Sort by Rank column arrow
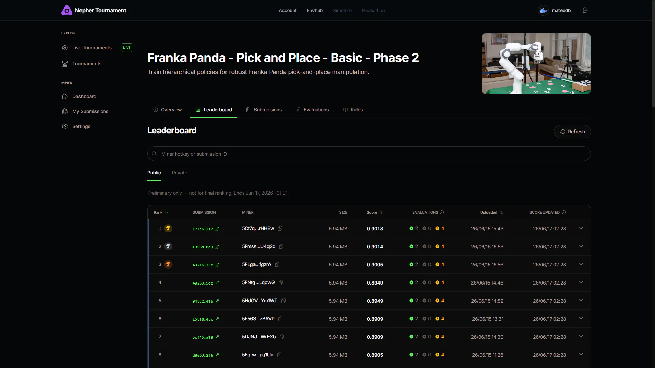Viewport: 655px width, 368px height. tap(166, 212)
